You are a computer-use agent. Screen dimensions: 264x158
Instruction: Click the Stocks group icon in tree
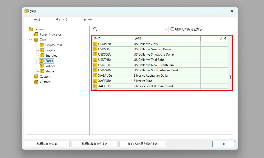42,71
